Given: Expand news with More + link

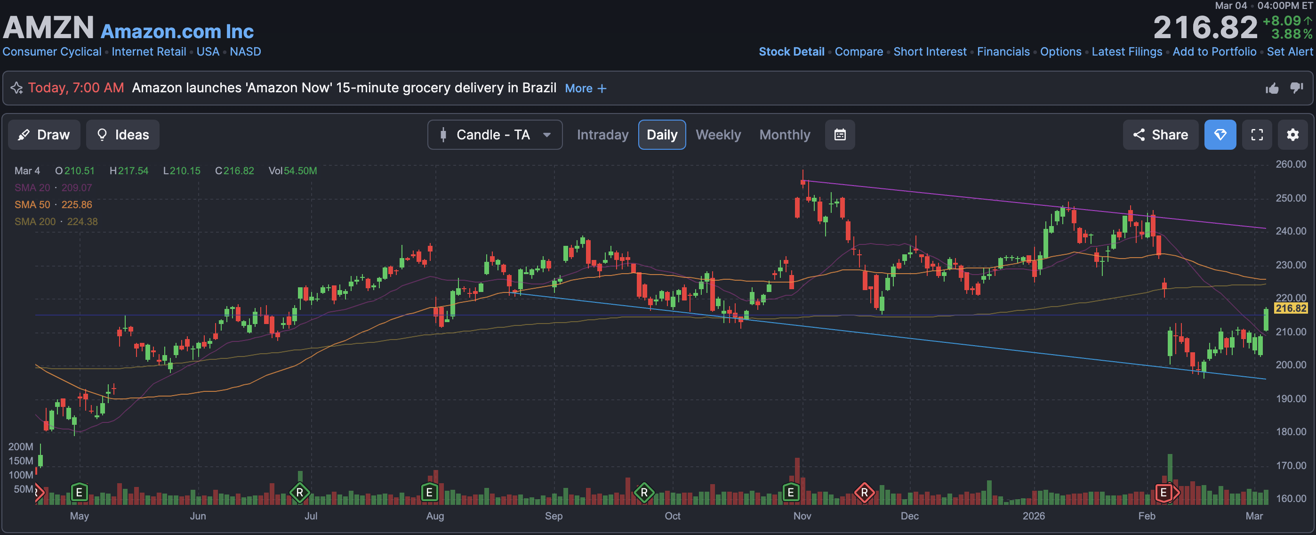Looking at the screenshot, I should point(586,89).
